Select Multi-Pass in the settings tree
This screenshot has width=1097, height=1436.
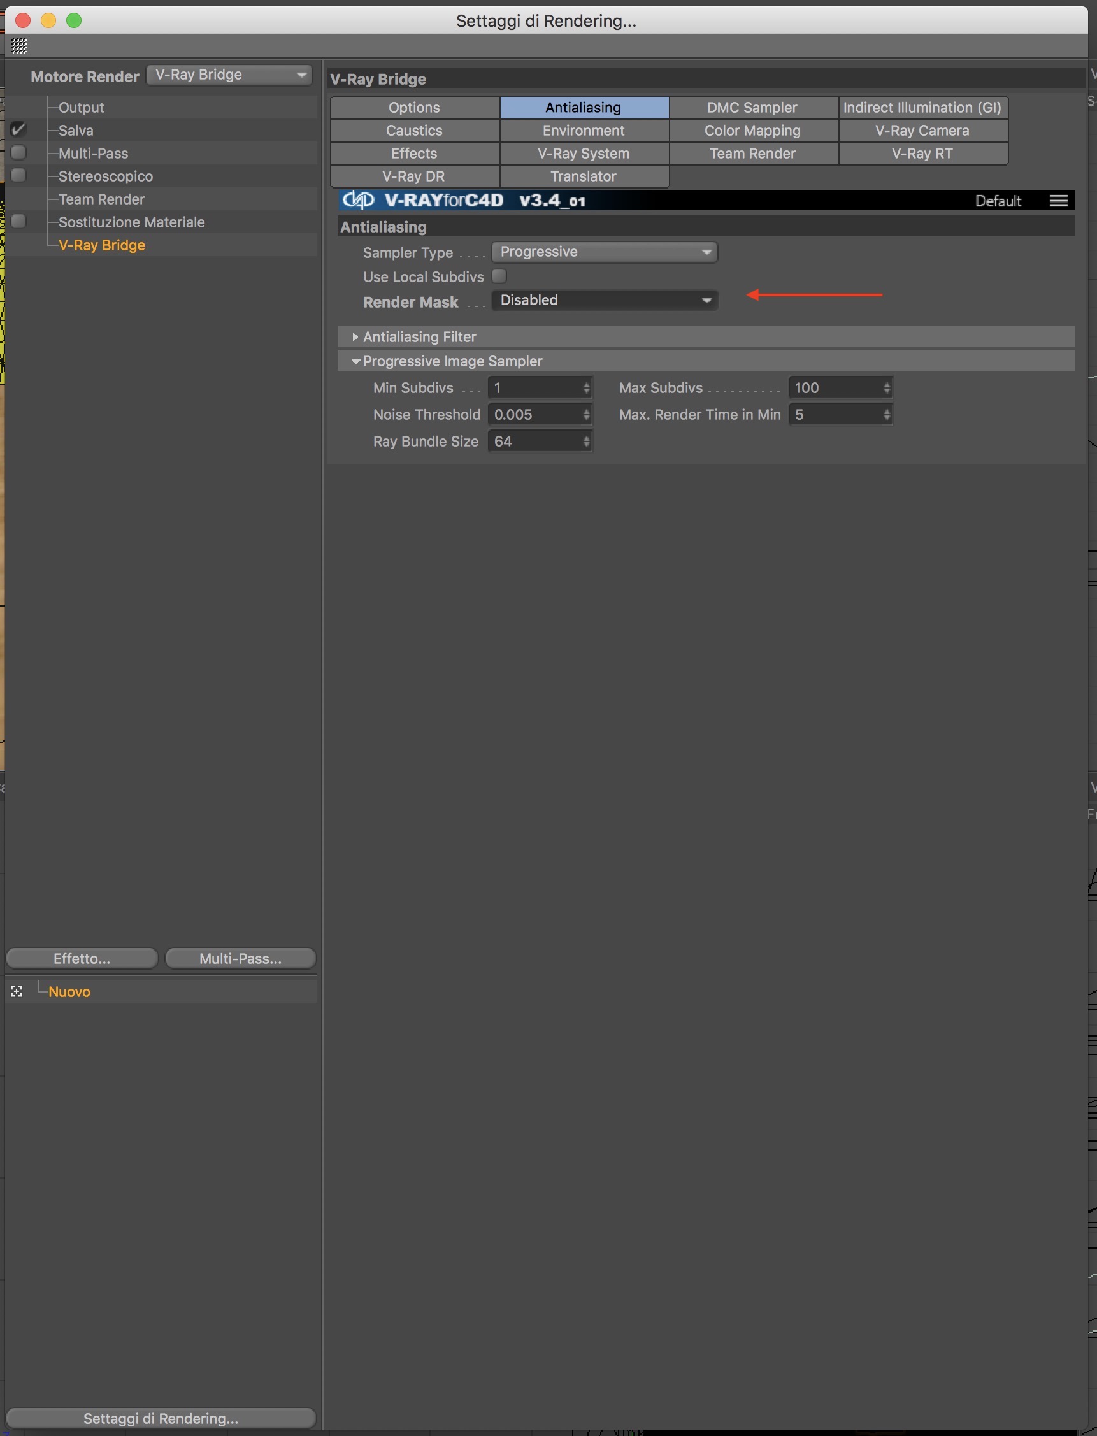coord(94,153)
